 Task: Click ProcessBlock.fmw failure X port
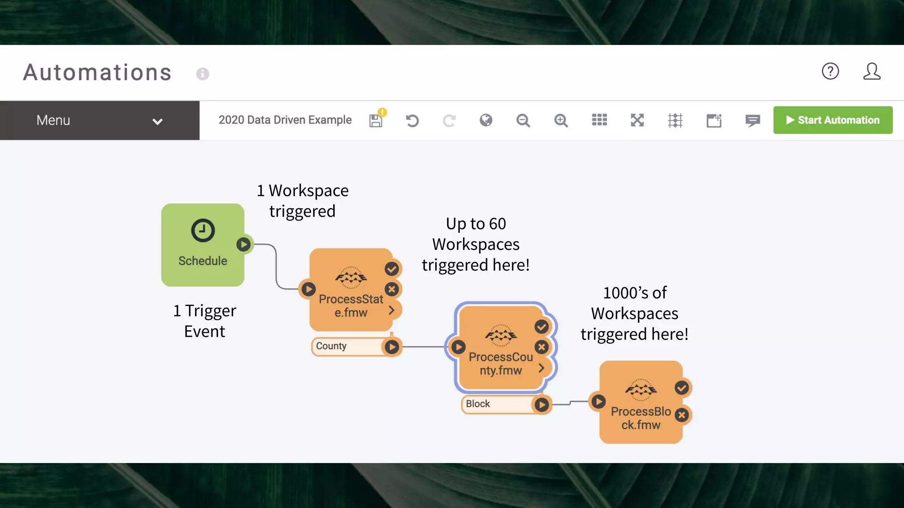682,415
